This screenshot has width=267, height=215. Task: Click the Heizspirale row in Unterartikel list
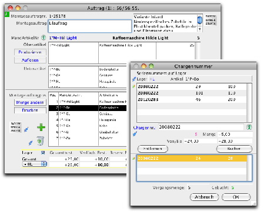point(88,81)
